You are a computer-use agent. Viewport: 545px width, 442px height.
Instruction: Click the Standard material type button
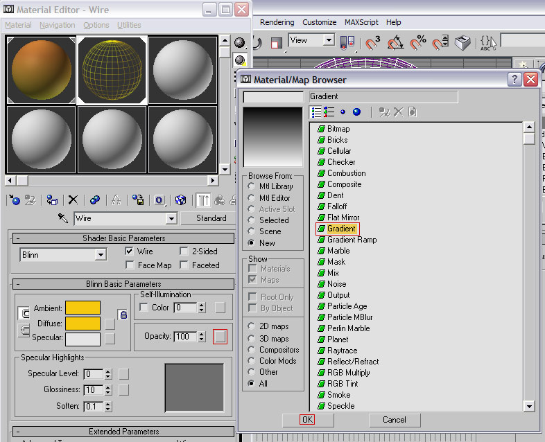211,218
